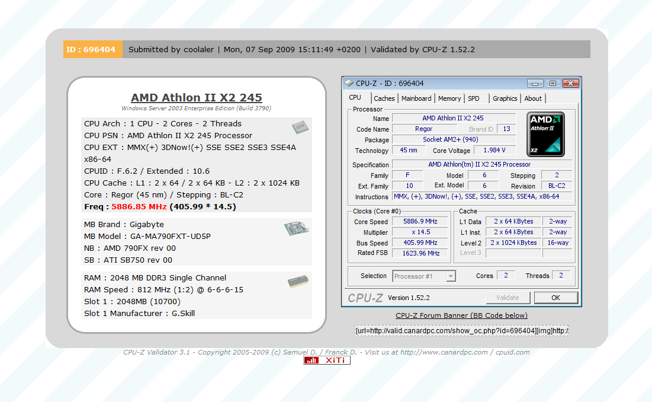Click the Cores count value
652x402 pixels.
point(506,276)
